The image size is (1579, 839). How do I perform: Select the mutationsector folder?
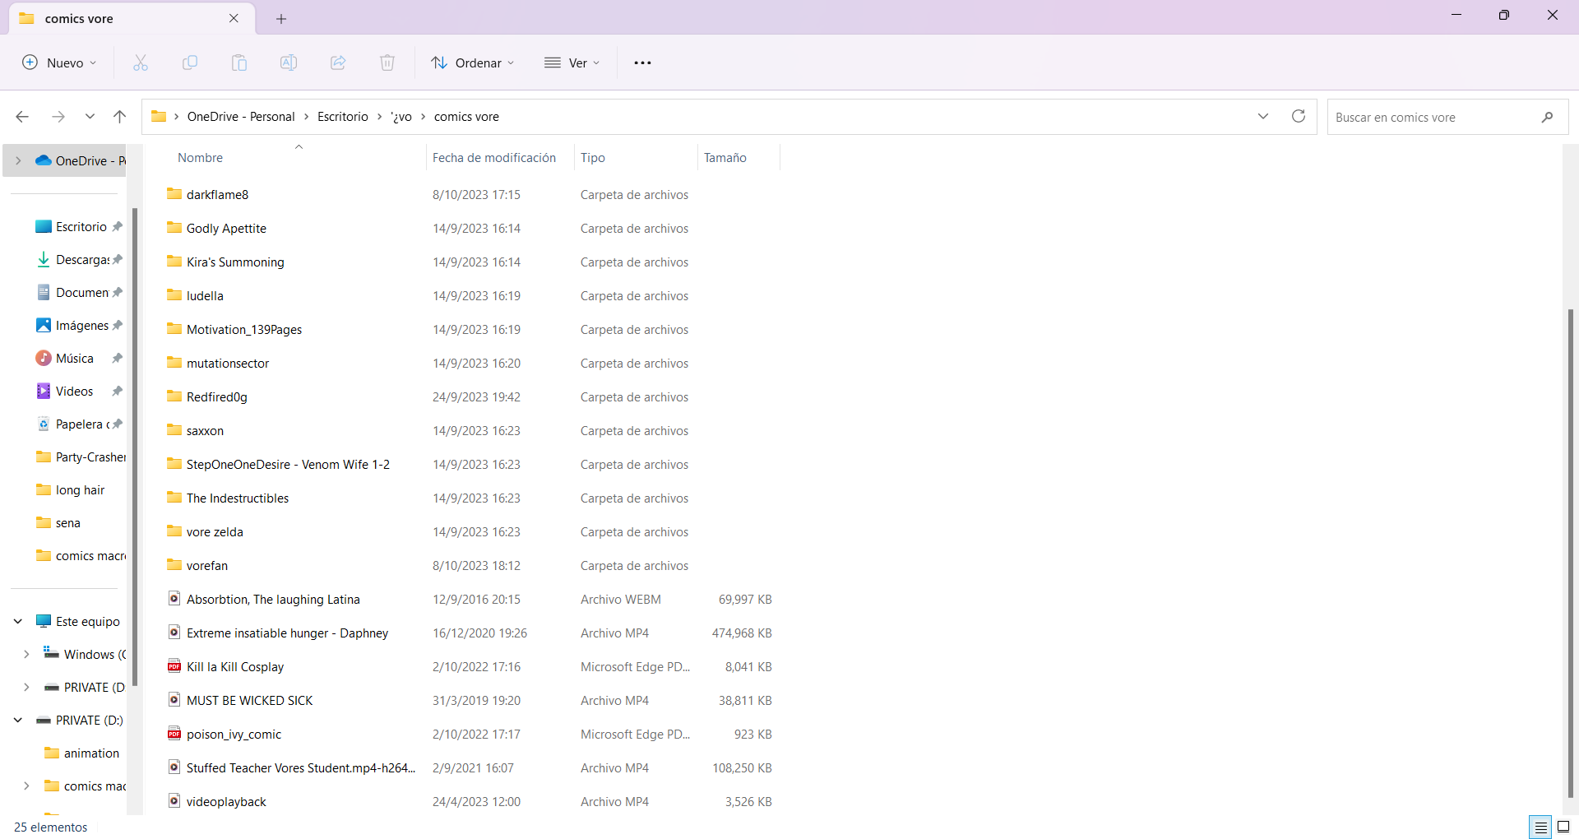click(228, 363)
